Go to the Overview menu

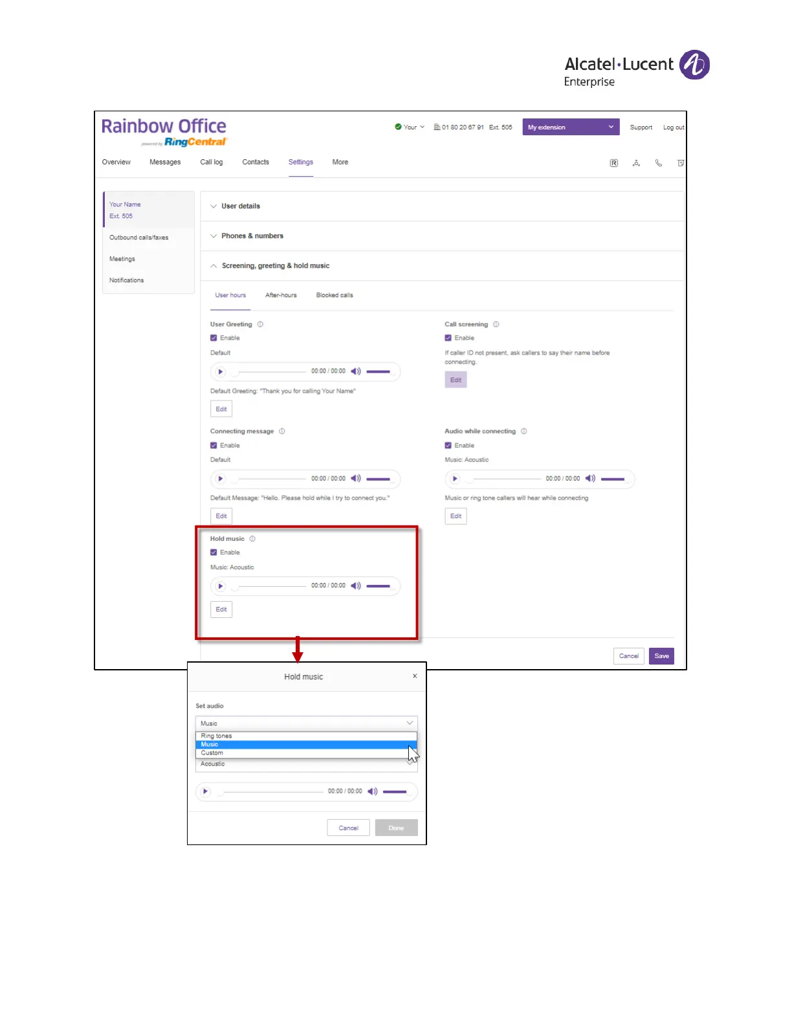116,162
